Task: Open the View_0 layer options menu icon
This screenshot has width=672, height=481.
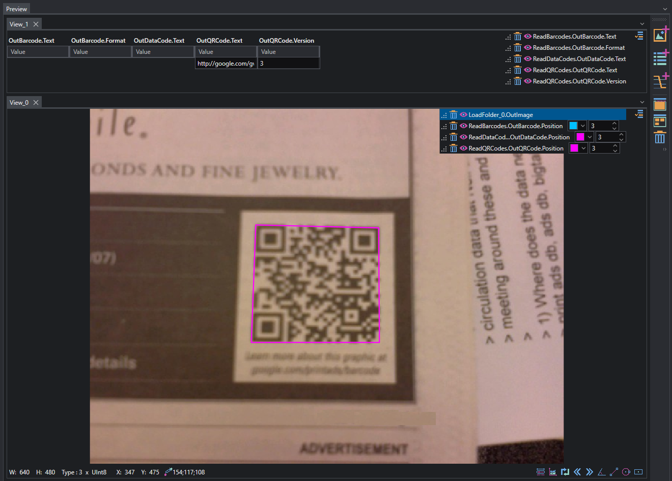Action: (x=639, y=114)
